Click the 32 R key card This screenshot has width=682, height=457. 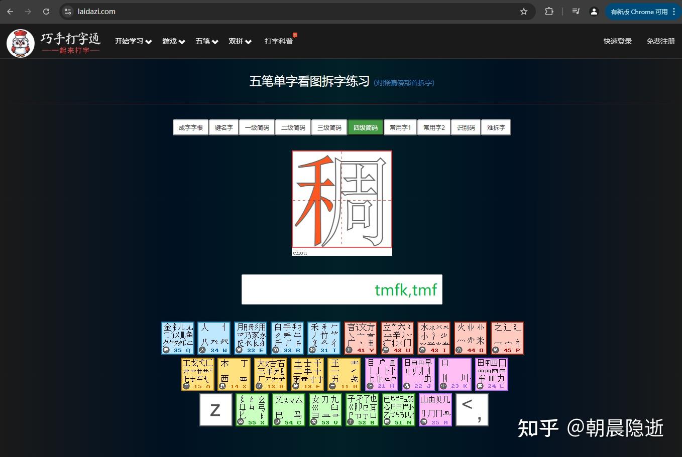[x=287, y=338]
